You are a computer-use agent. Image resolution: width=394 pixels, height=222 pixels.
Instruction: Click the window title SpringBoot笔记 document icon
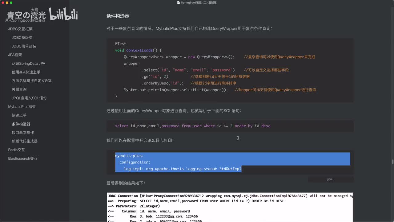[179, 2]
